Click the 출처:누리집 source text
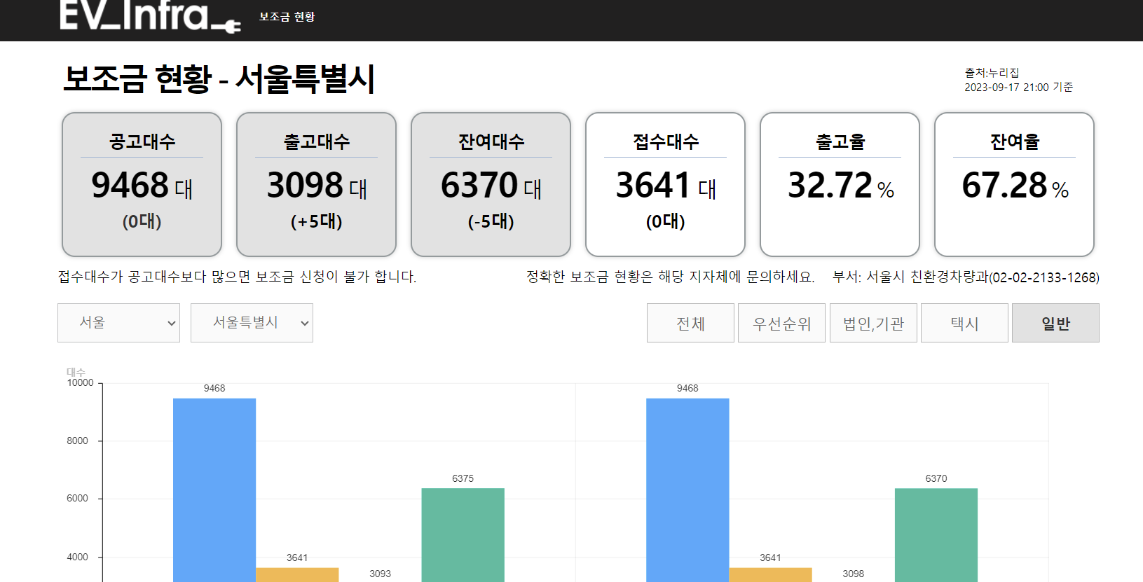1143x582 pixels. [992, 73]
